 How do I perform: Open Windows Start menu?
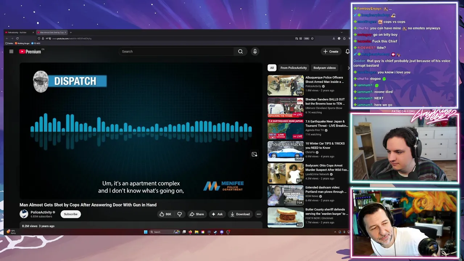(146, 232)
